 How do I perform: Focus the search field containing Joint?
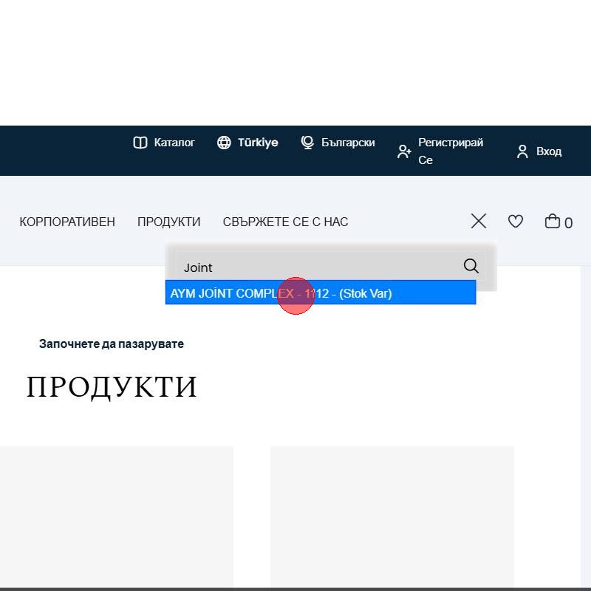coord(318,267)
